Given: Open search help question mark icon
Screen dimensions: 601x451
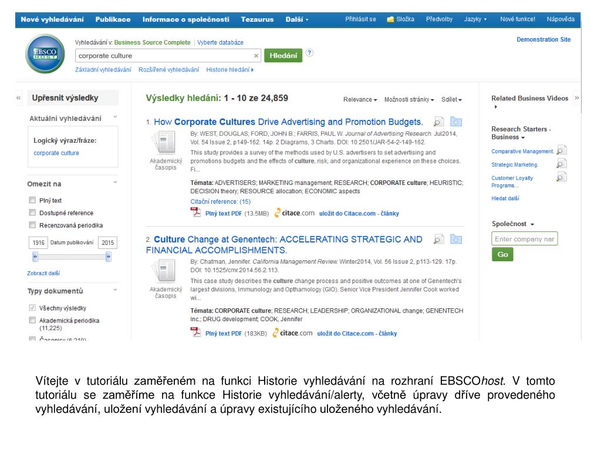Looking at the screenshot, I should [309, 53].
